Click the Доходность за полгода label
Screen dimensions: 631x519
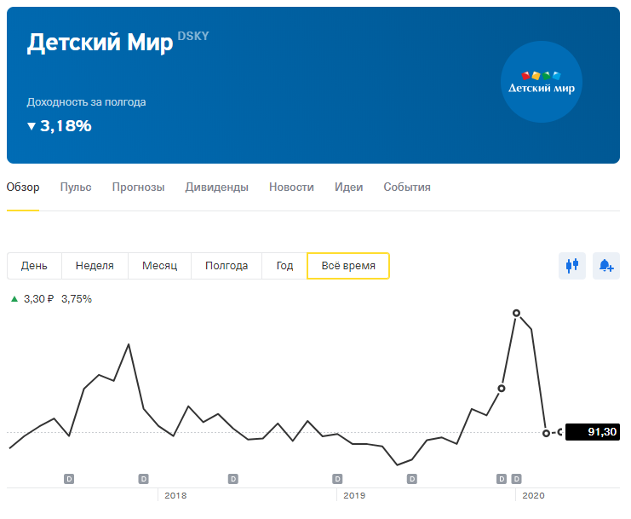[86, 102]
